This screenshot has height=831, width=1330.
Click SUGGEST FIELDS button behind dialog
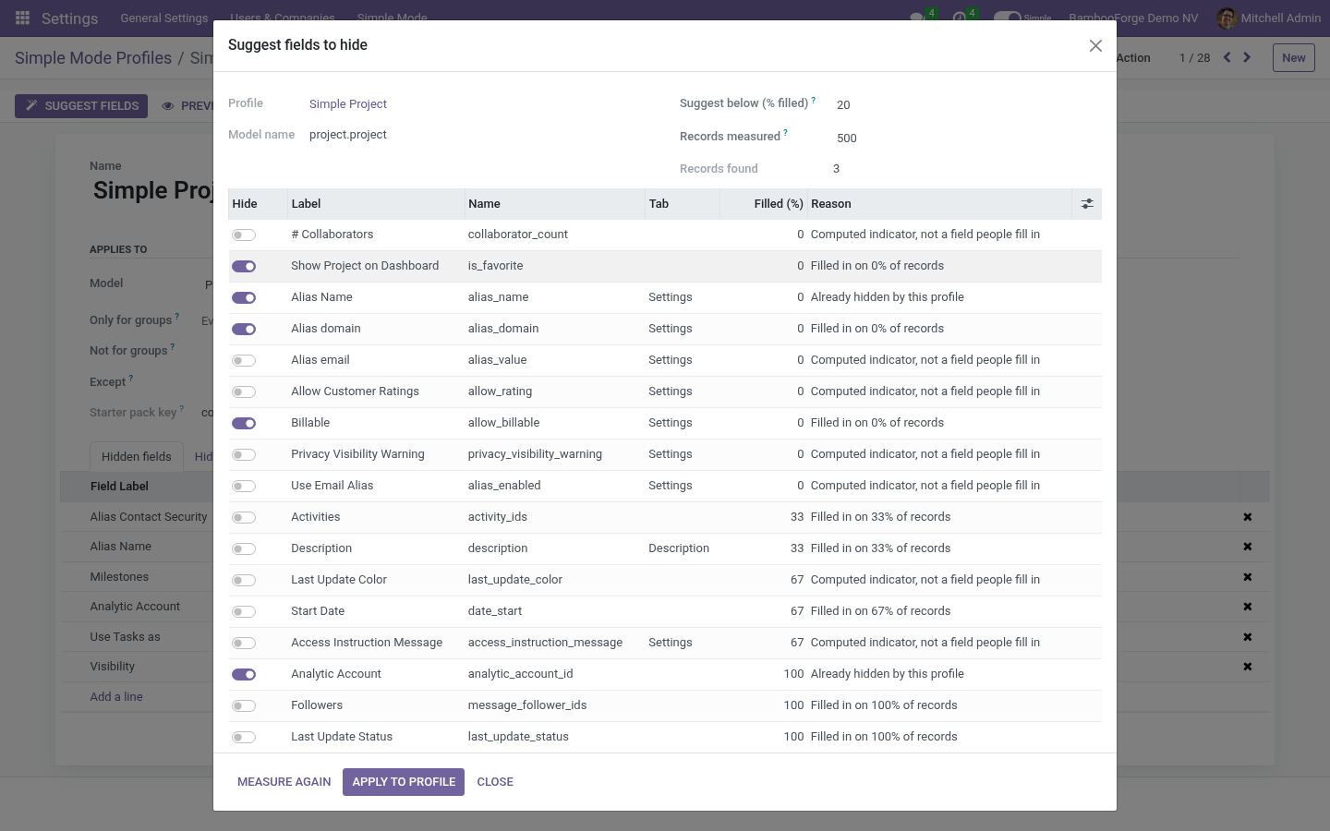[81, 106]
